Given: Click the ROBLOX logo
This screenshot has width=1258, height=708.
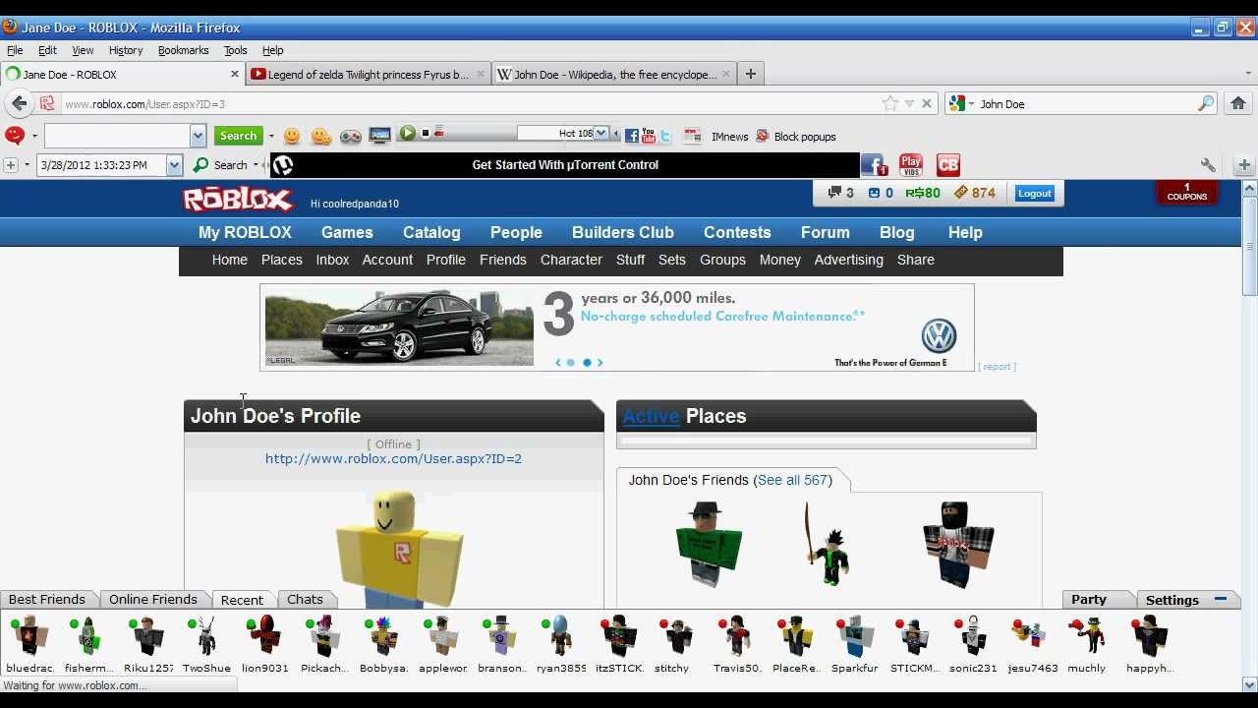Looking at the screenshot, I should [x=238, y=200].
